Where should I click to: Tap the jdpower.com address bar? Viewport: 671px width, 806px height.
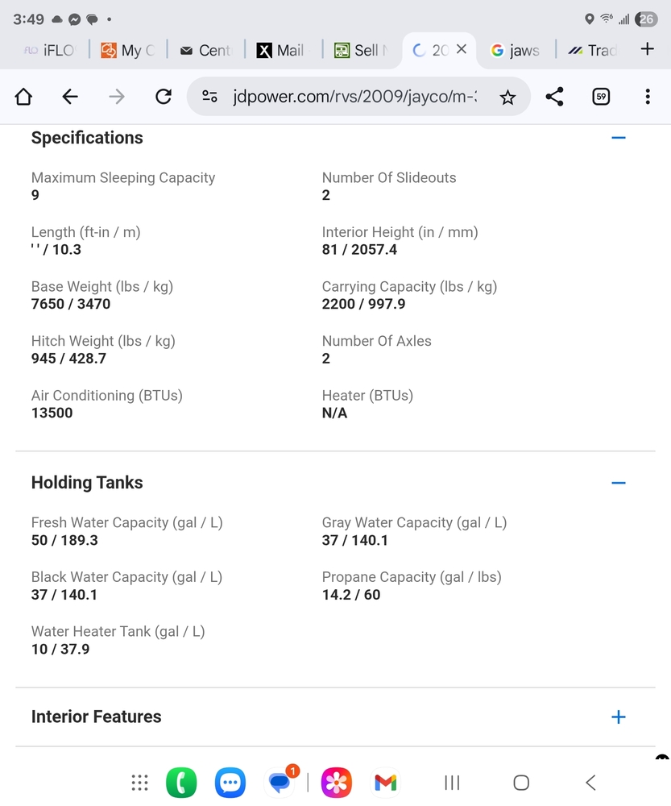[354, 97]
